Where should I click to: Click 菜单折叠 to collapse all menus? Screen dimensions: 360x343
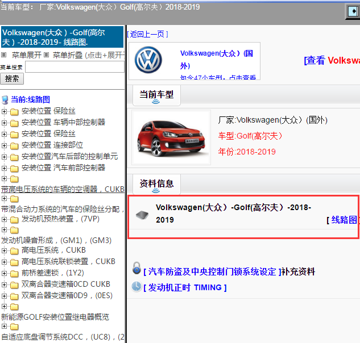coord(68,55)
